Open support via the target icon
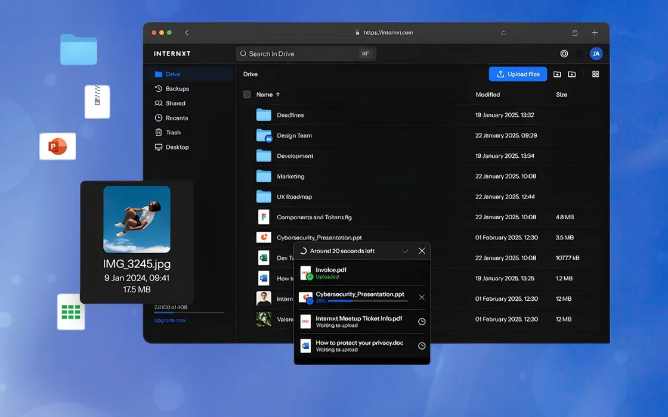The image size is (668, 417). click(x=564, y=53)
